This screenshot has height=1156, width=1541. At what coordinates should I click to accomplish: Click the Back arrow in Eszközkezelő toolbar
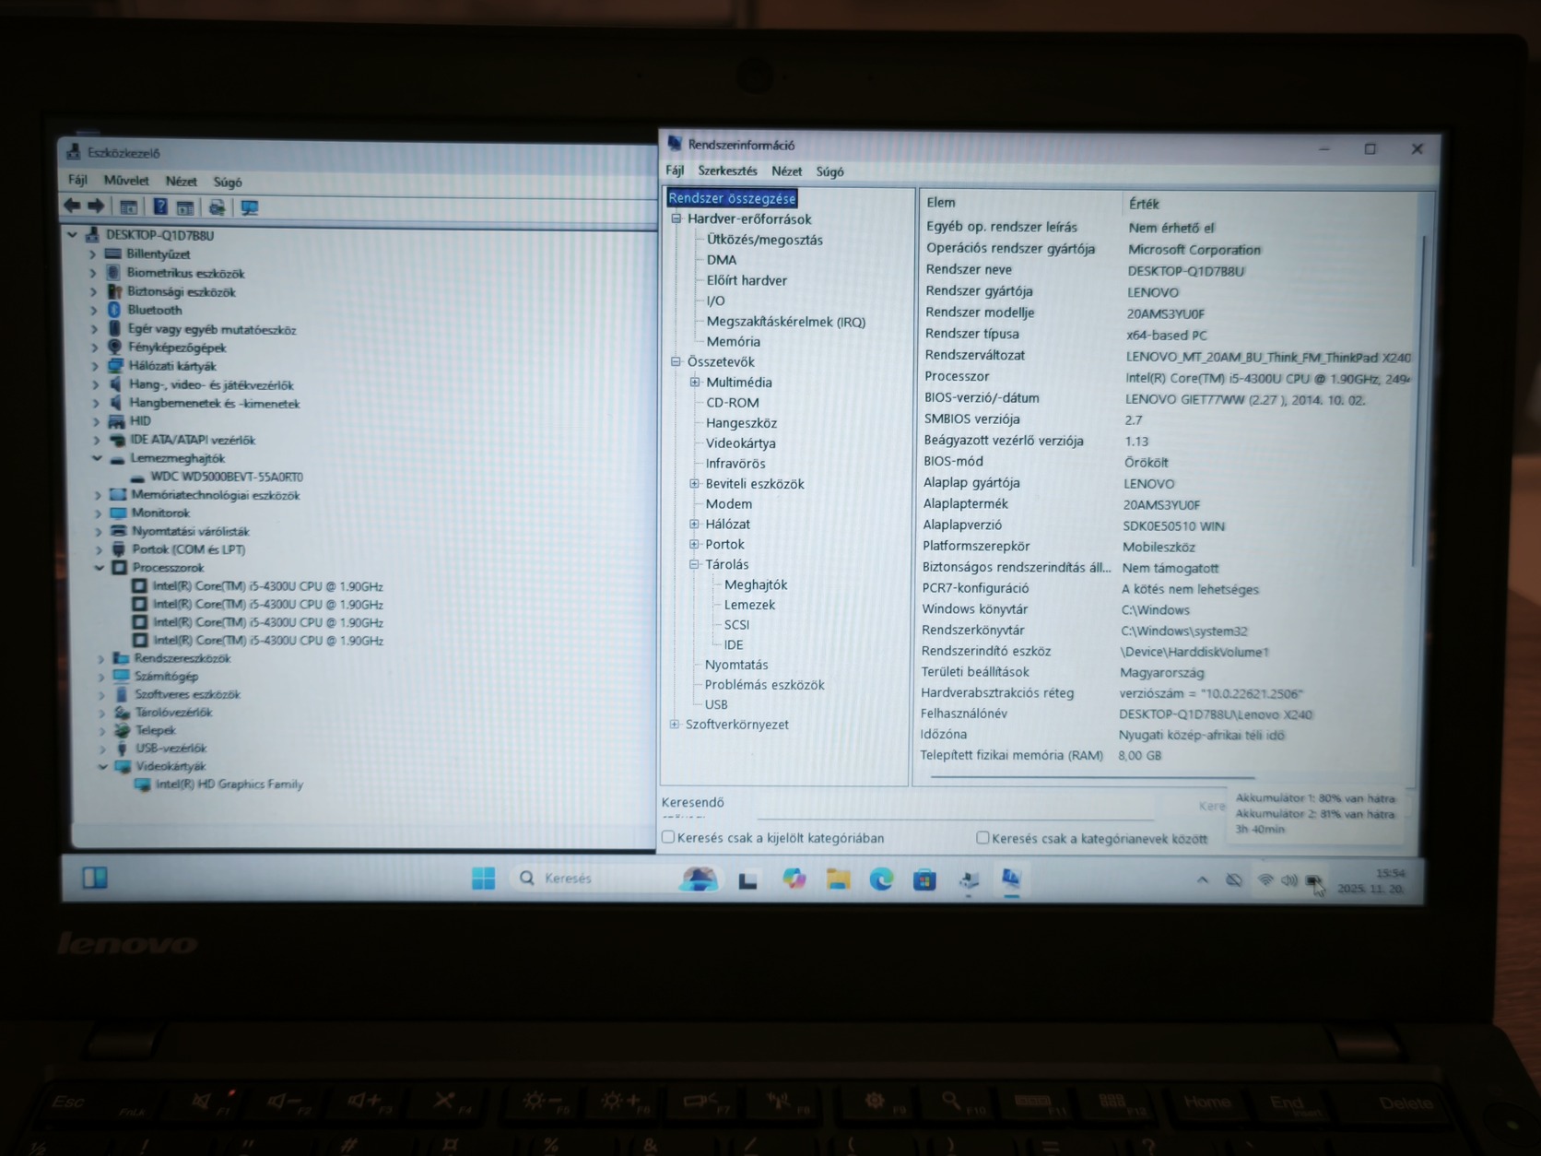click(72, 206)
